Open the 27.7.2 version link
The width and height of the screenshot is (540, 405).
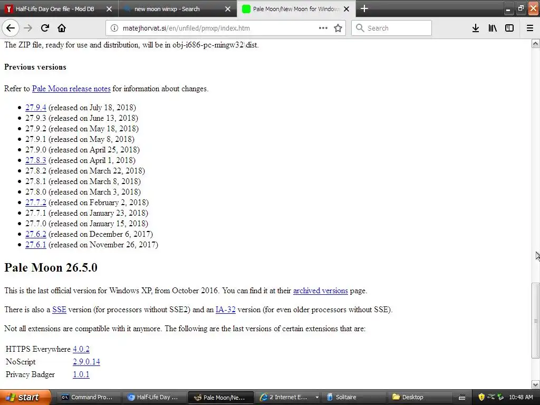click(x=35, y=202)
